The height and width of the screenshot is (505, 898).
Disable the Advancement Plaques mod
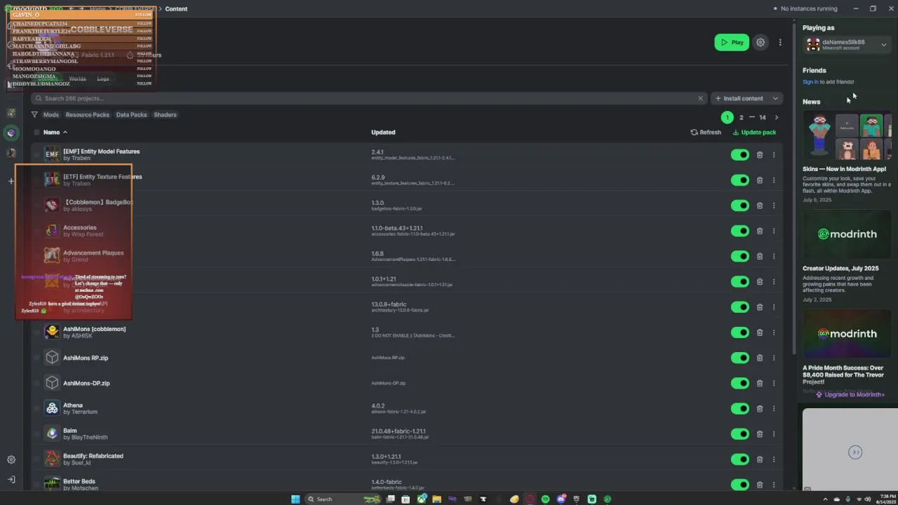click(740, 256)
